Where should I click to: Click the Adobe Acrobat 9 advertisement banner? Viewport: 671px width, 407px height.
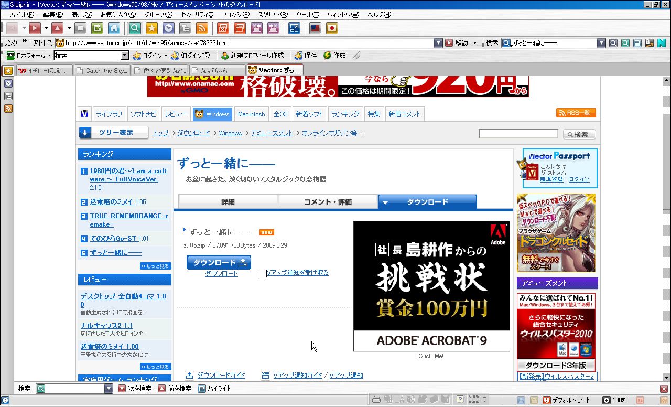431,286
